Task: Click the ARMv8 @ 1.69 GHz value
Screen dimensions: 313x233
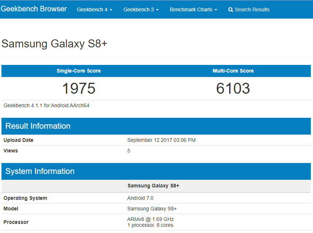Action: coord(150,219)
